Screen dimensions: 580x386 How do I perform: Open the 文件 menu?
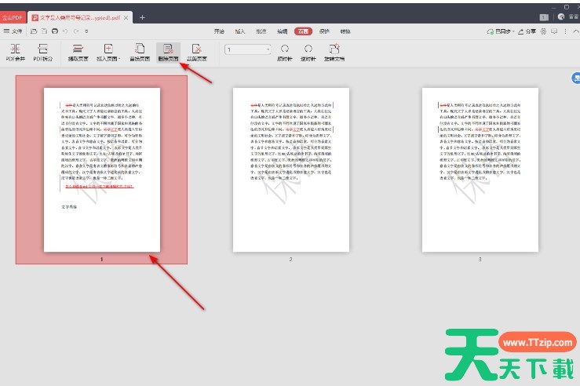pyautogui.click(x=12, y=31)
